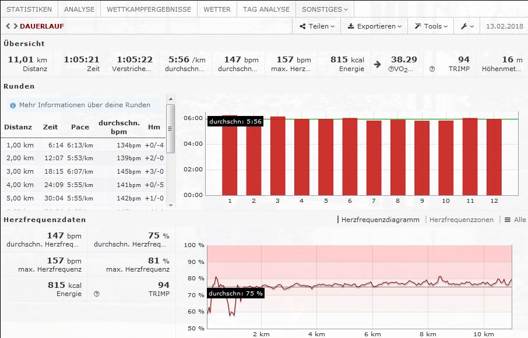This screenshot has width=528, height=338.
Task: Open the Teilen dropdown
Action: 317,26
